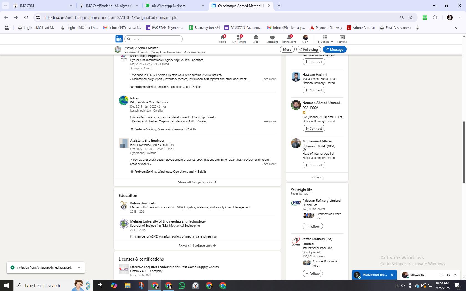Image resolution: width=466 pixels, height=291 pixels.
Task: Switch to IMC CRM tab
Action: [43, 6]
